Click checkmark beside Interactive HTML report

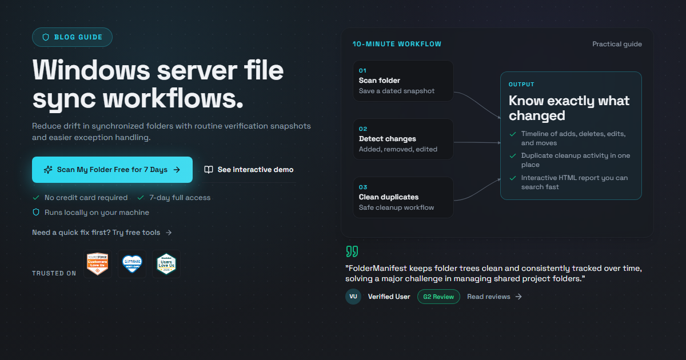click(513, 178)
